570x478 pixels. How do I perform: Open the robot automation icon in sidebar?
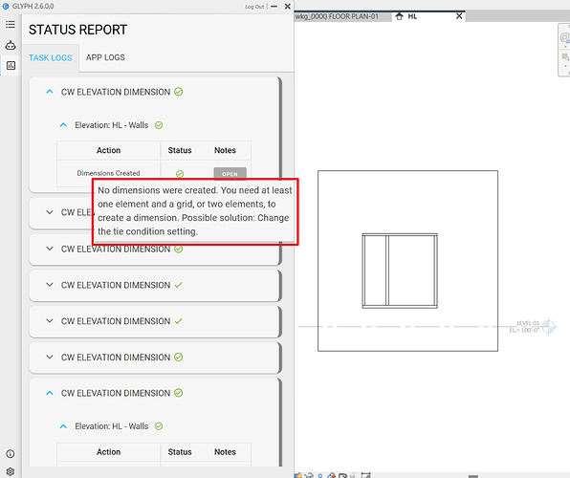11,45
